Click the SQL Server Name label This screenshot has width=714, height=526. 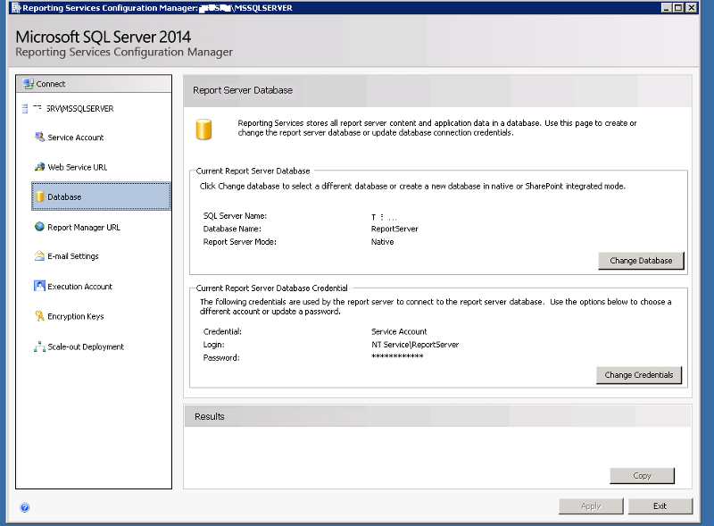(x=235, y=215)
